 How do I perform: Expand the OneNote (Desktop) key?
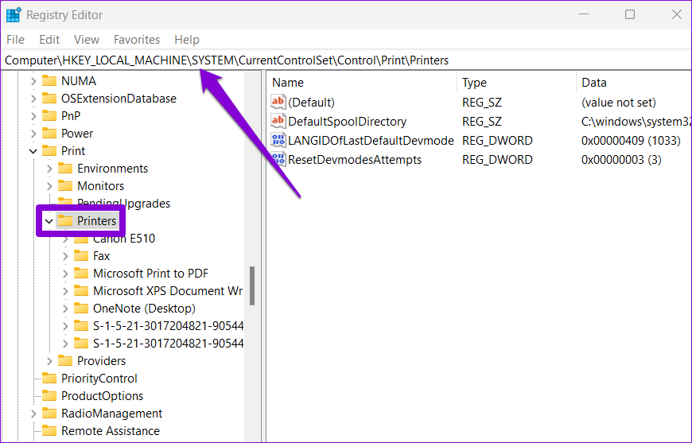click(x=65, y=309)
